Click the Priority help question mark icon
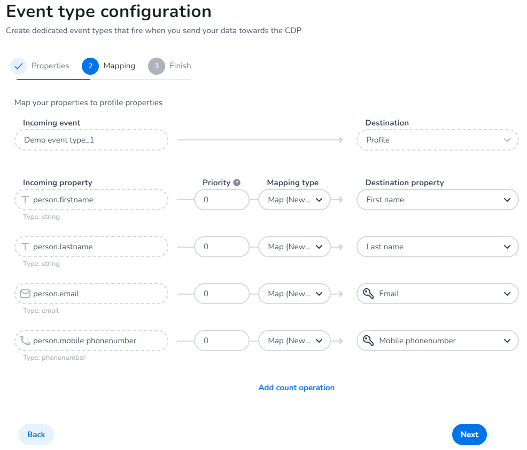Viewport: 527px width, 450px height. click(x=237, y=183)
